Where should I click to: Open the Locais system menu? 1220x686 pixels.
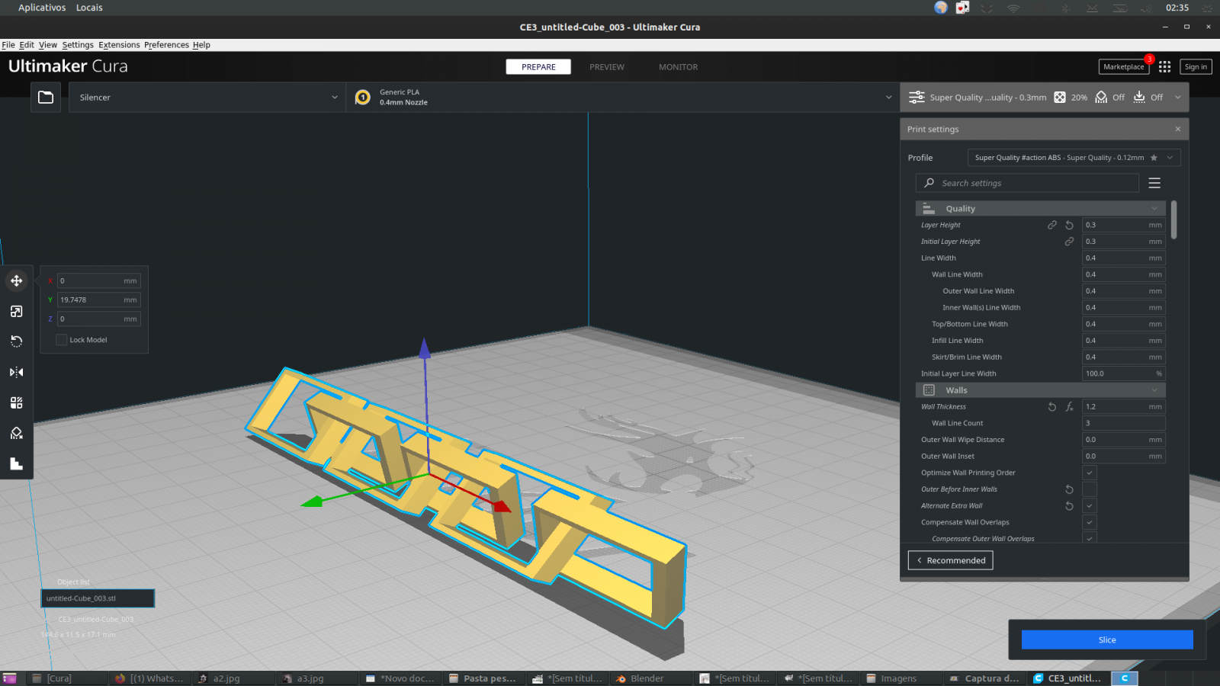[x=89, y=8]
